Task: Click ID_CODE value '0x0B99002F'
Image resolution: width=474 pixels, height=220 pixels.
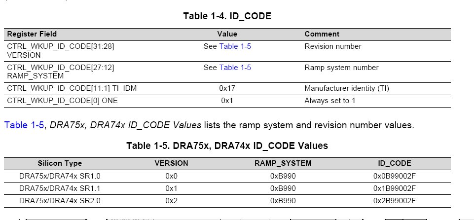Action: (x=395, y=176)
